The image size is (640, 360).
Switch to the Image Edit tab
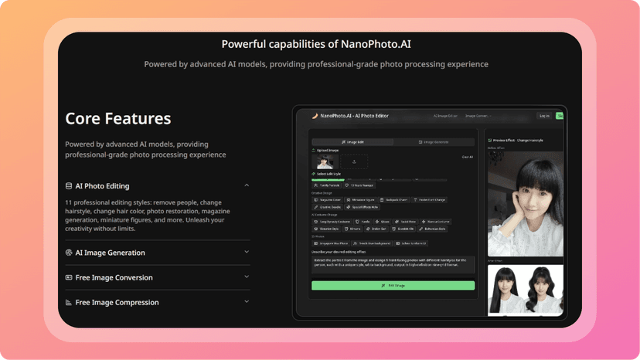tap(352, 142)
